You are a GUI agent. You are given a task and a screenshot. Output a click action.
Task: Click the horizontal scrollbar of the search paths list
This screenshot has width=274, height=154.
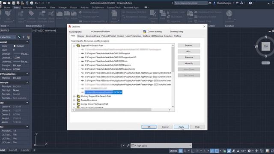click(122, 110)
